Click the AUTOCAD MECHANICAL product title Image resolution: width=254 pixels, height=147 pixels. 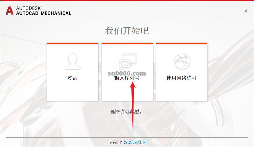[44, 13]
